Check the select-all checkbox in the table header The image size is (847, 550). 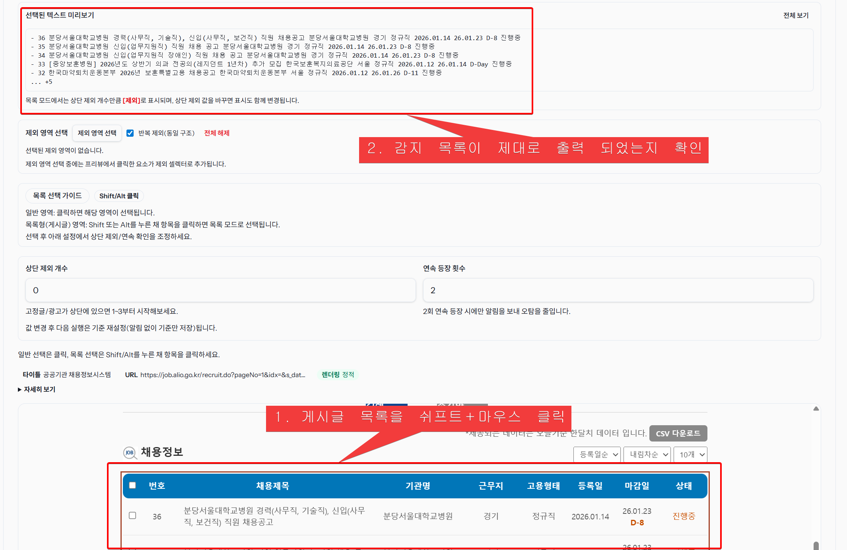[x=133, y=485]
